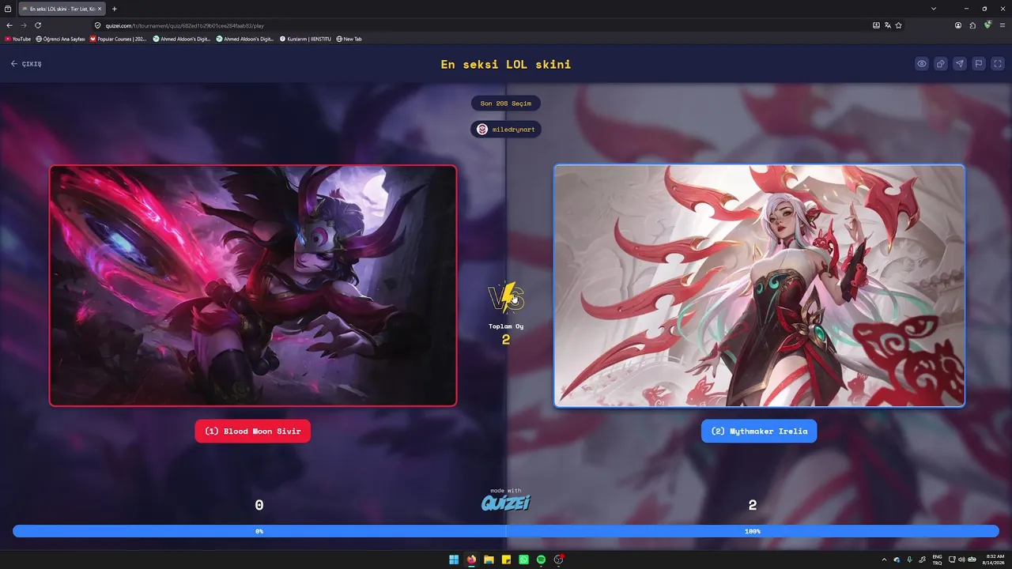The image size is (1012, 569).
Task: Click the browser forward arrow
Action: pyautogui.click(x=24, y=25)
